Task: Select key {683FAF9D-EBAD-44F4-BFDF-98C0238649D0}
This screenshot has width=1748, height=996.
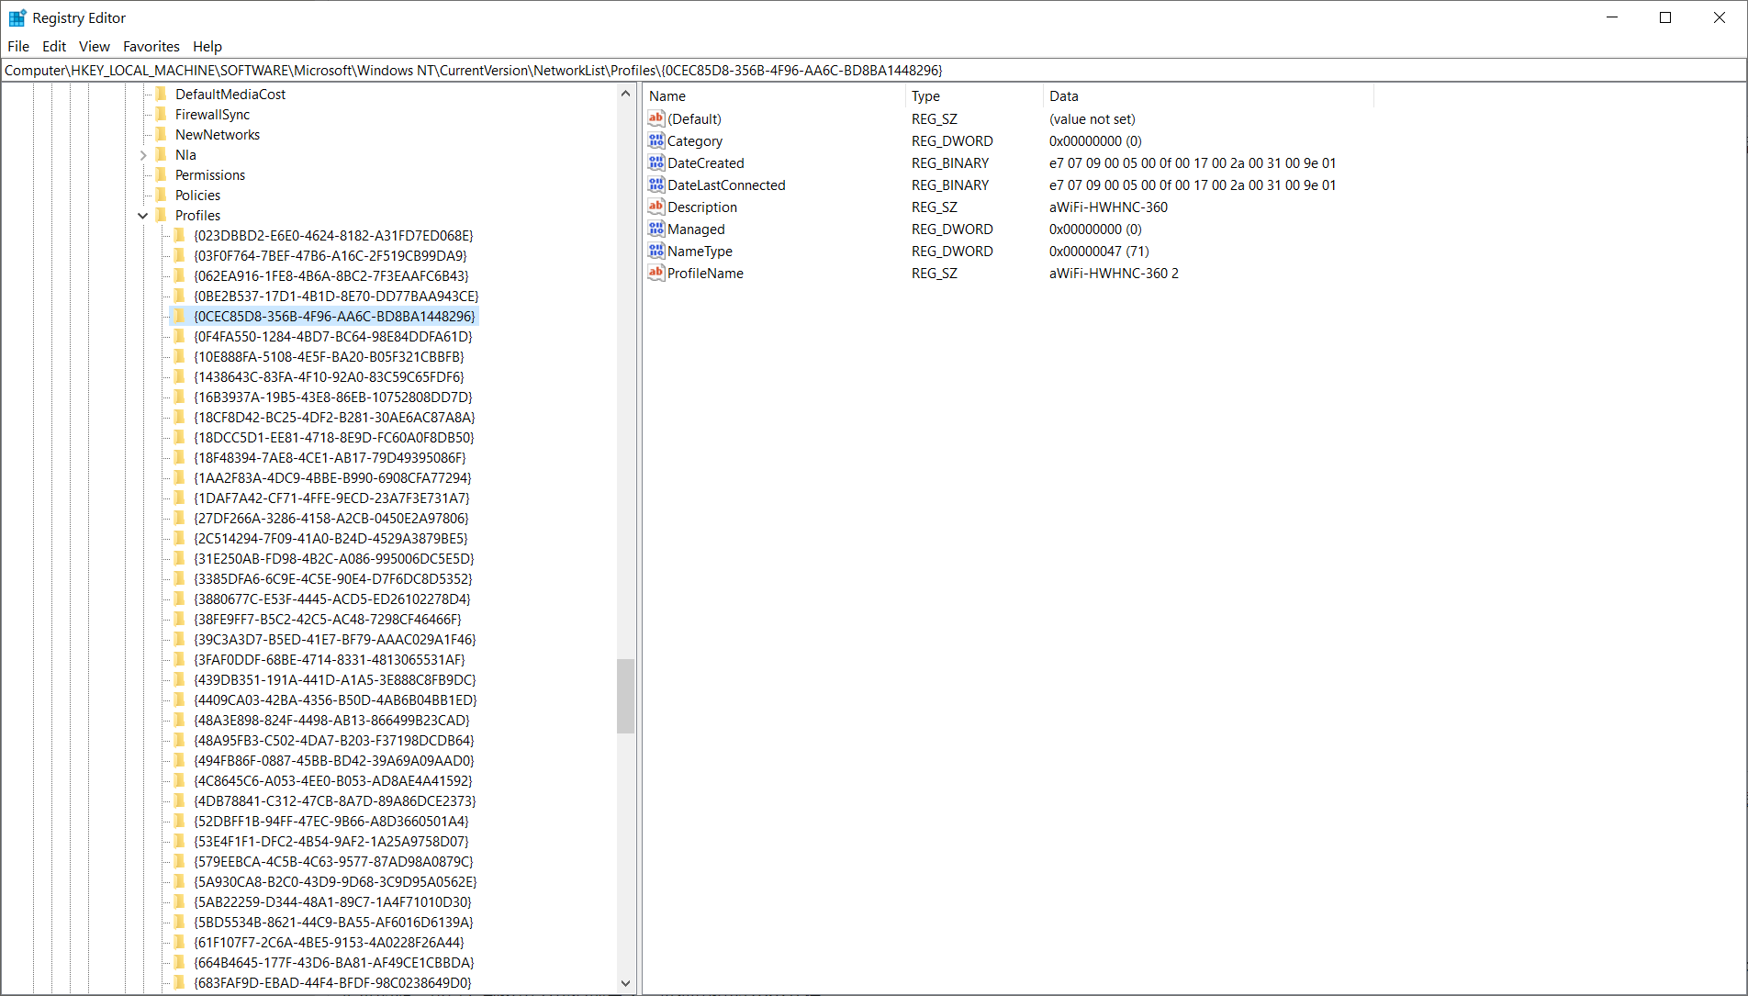Action: pos(332,983)
